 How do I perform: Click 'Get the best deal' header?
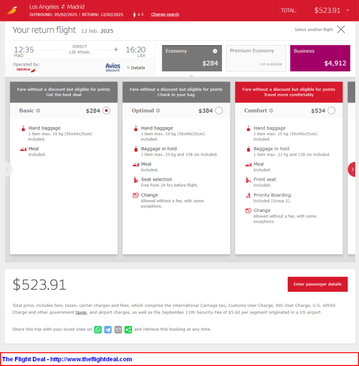pos(64,95)
